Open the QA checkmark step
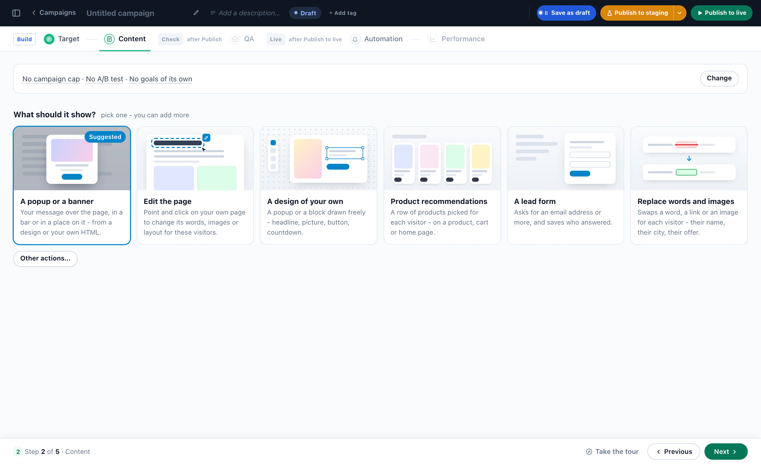The width and height of the screenshot is (761, 465). tap(235, 39)
